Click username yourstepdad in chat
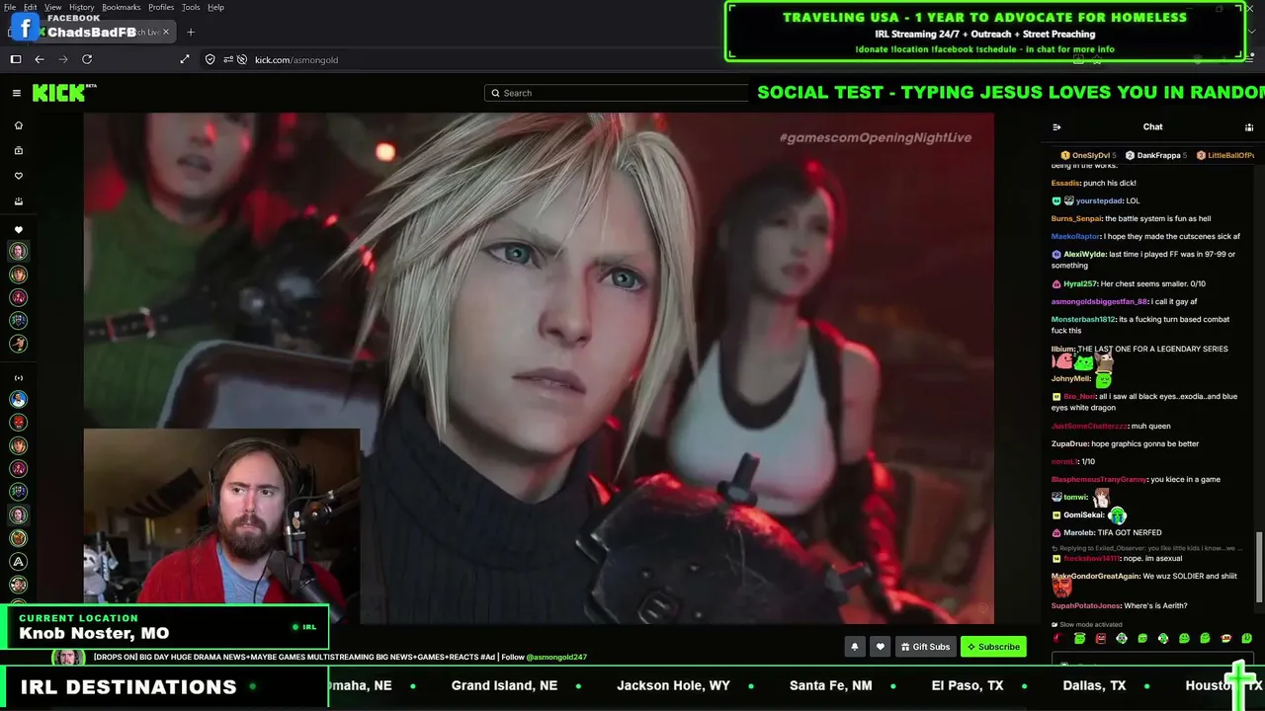Screen dimensions: 1265x711 point(1100,200)
